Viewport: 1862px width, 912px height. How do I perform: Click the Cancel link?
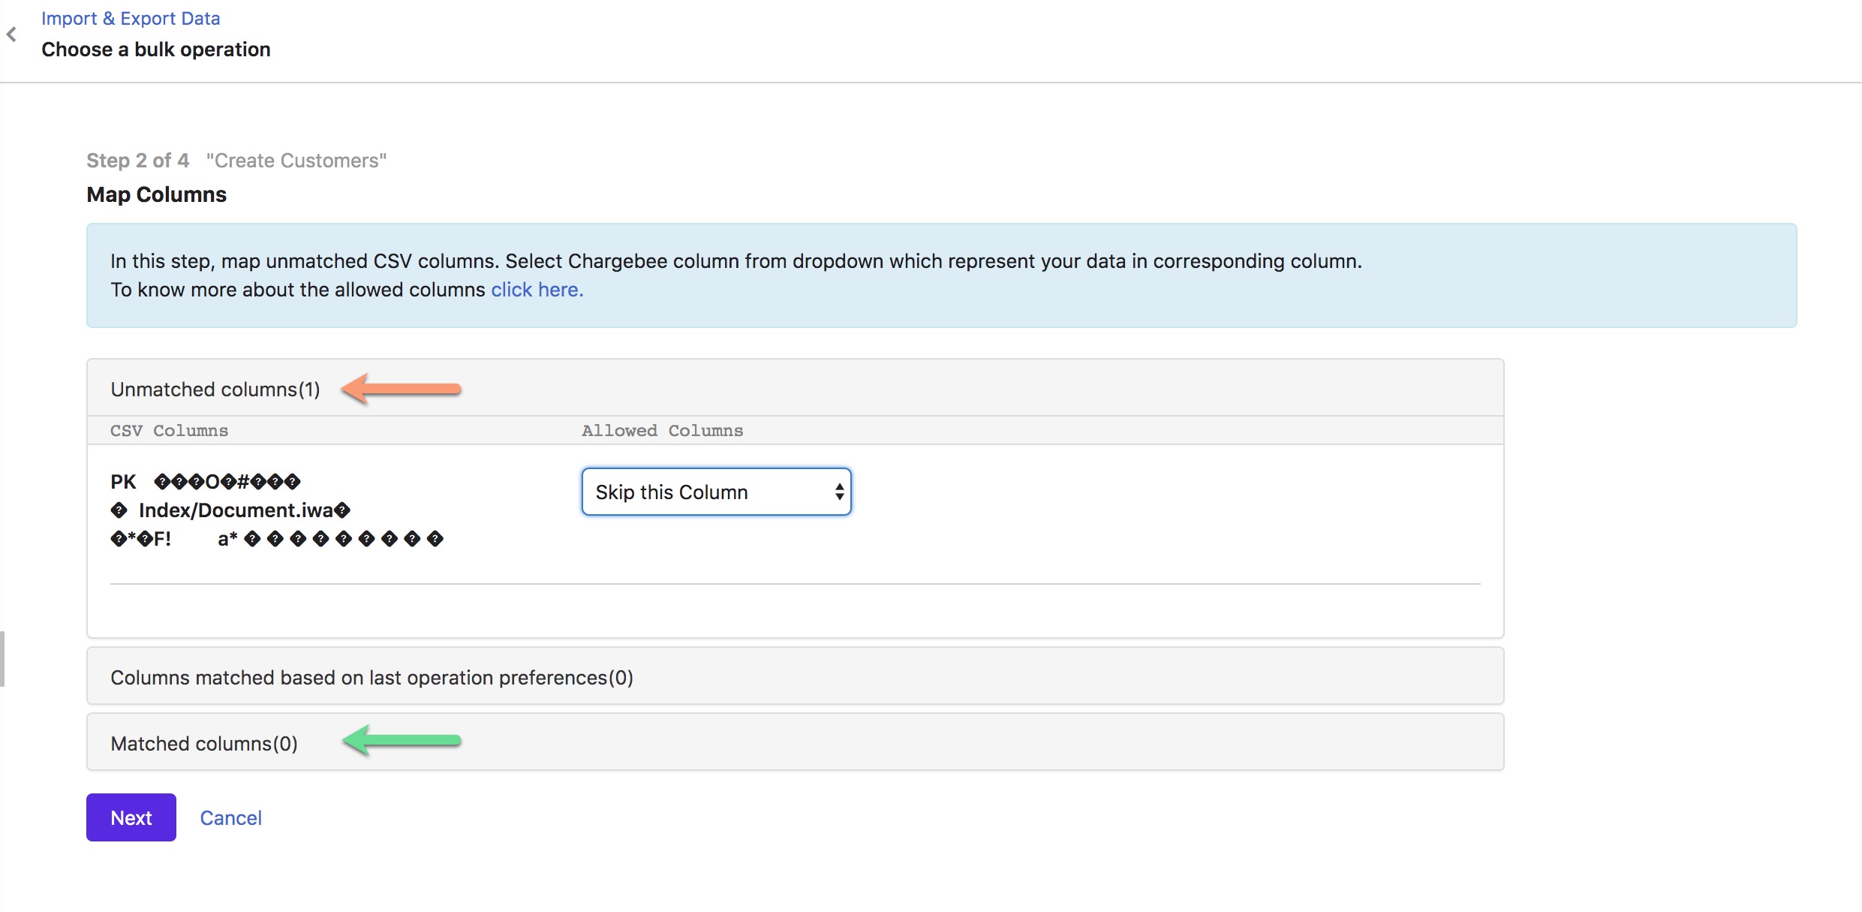click(x=230, y=817)
